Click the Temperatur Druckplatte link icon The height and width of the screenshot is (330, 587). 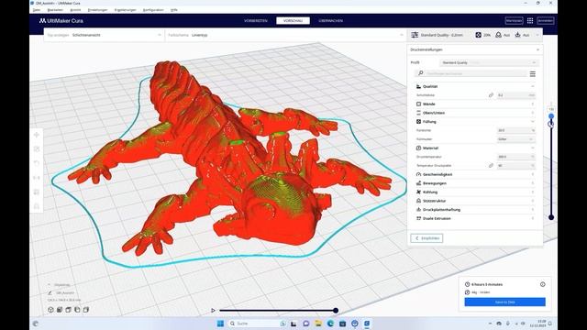click(491, 165)
